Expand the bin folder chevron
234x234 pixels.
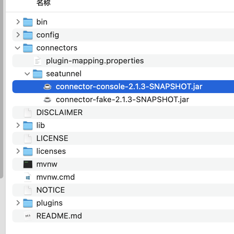18,22
